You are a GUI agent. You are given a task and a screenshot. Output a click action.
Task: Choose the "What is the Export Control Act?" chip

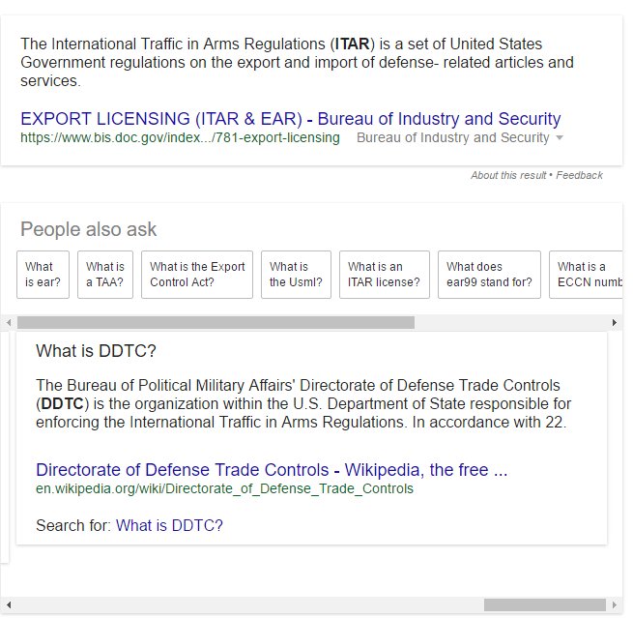click(197, 275)
